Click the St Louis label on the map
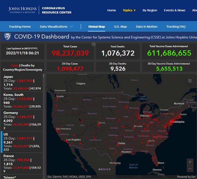Screen dimensions: 197x179 (x=138, y=126)
